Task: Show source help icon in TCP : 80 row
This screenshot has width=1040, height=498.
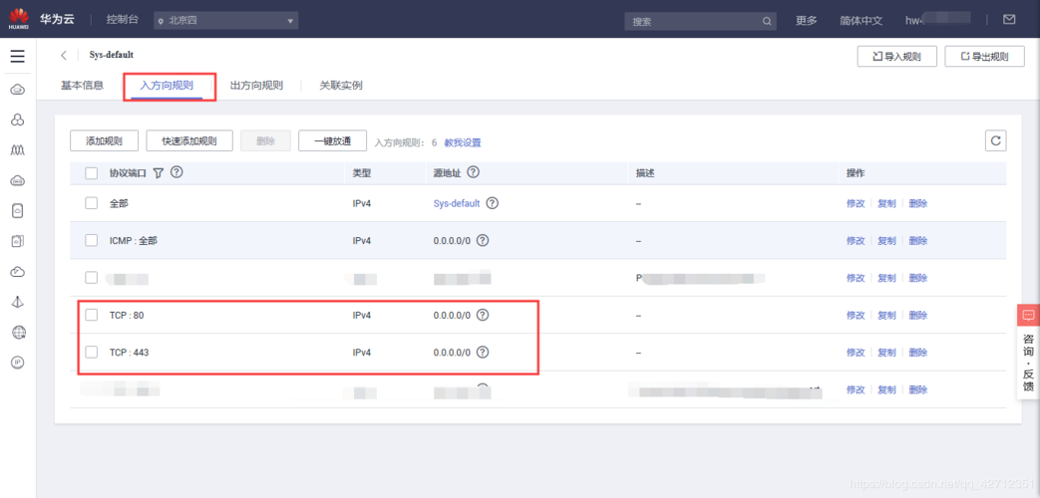Action: (483, 315)
